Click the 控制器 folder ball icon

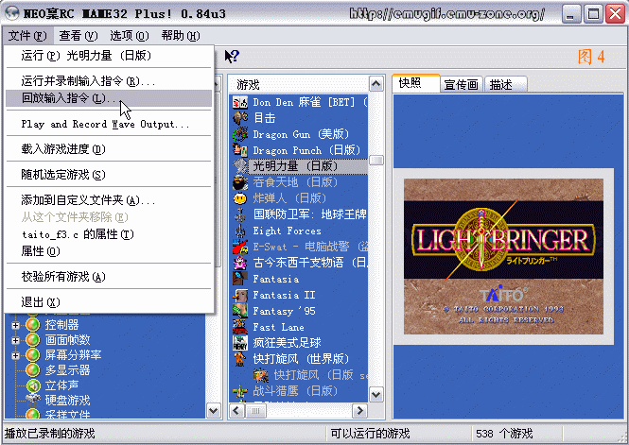(33, 325)
